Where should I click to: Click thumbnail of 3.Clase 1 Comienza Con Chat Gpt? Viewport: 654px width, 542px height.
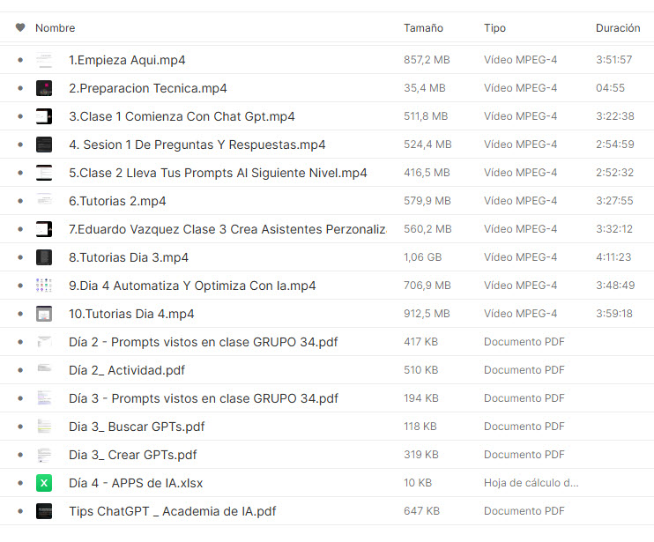click(x=44, y=116)
